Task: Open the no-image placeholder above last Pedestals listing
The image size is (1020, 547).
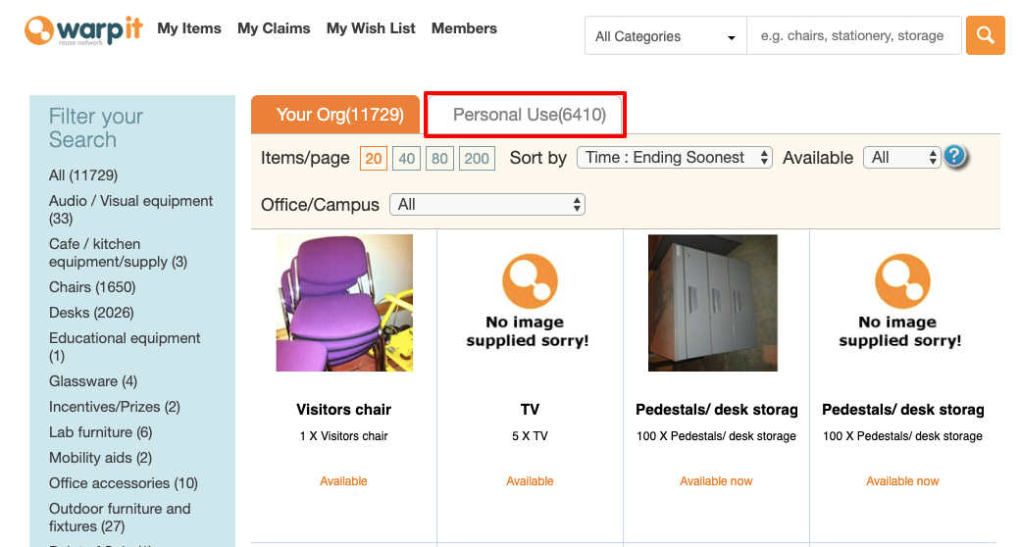Action: (901, 301)
